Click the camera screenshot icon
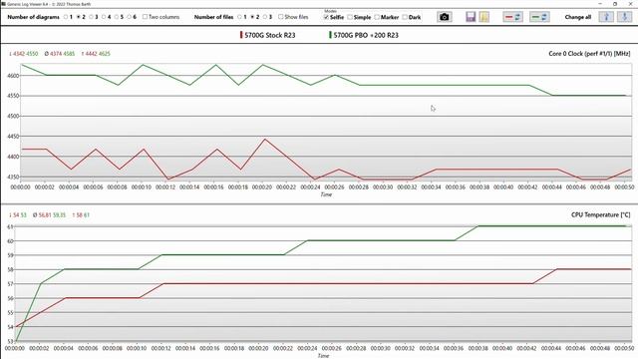 pos(445,17)
